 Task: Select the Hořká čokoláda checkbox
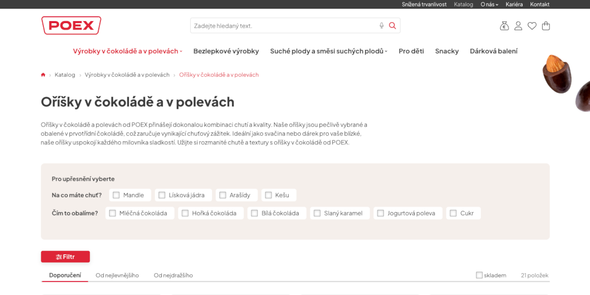pyautogui.click(x=185, y=214)
